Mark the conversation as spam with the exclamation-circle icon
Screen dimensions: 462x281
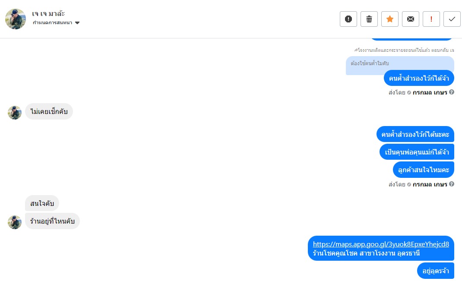tap(348, 19)
